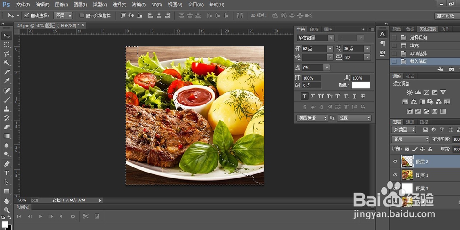Select the Pen tool
This screenshot has height=230, width=460.
(x=6, y=164)
